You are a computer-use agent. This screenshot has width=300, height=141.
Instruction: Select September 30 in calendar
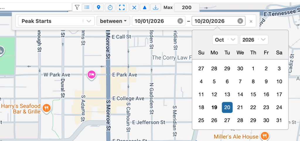(240, 69)
